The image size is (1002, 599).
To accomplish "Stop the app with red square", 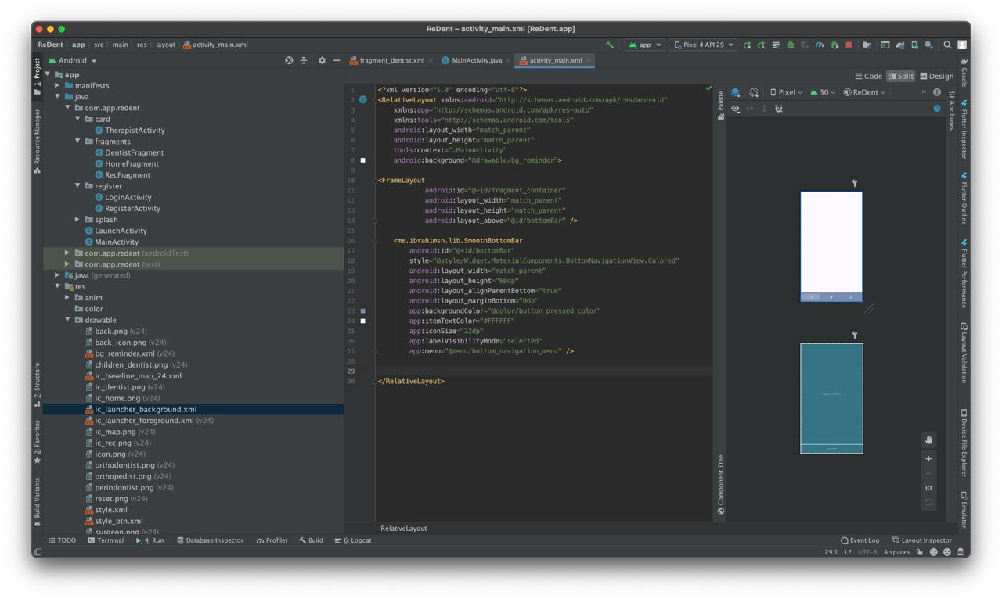I will (x=849, y=45).
